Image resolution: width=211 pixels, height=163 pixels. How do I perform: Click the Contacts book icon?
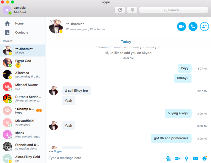(x=7, y=32)
